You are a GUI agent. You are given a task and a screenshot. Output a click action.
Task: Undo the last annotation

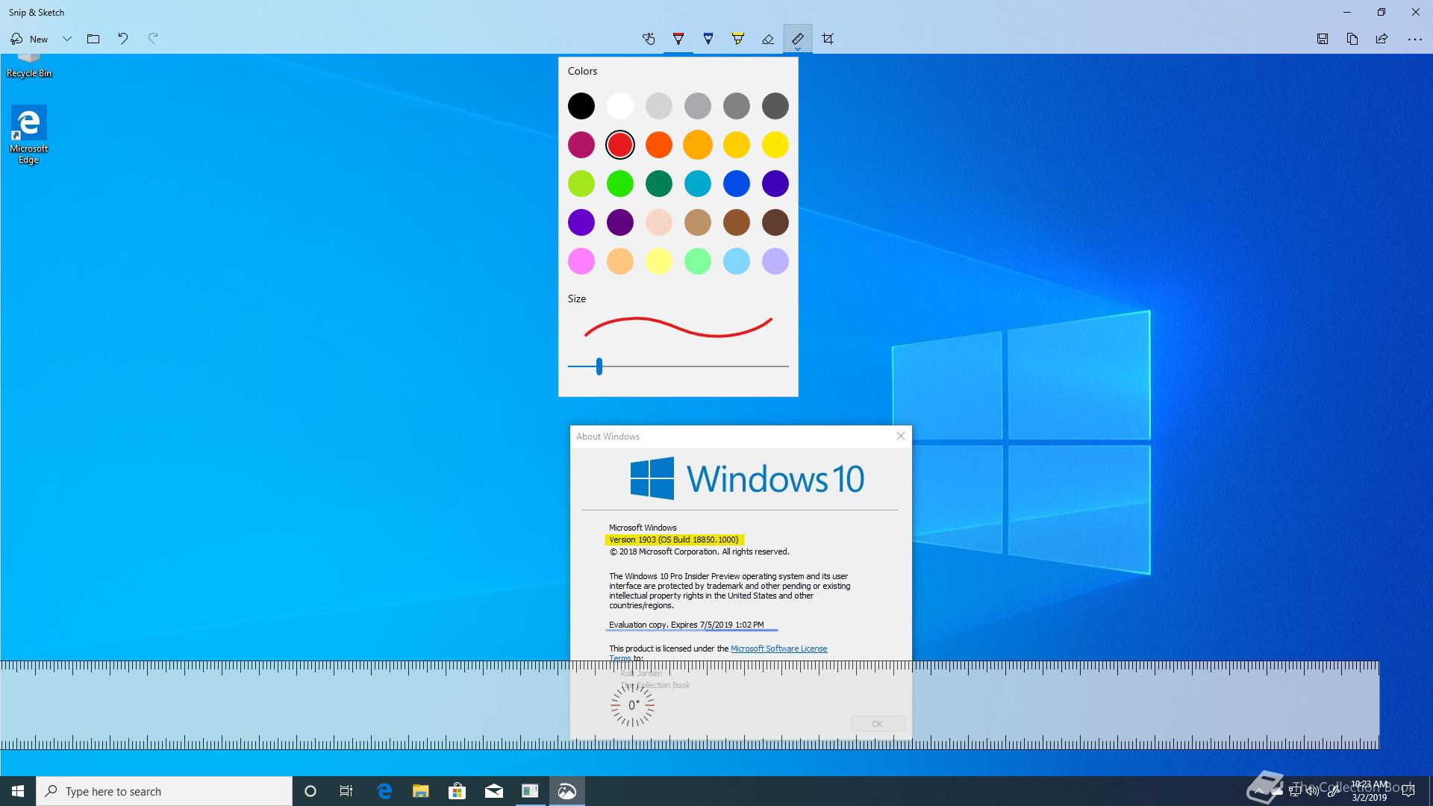click(x=123, y=39)
